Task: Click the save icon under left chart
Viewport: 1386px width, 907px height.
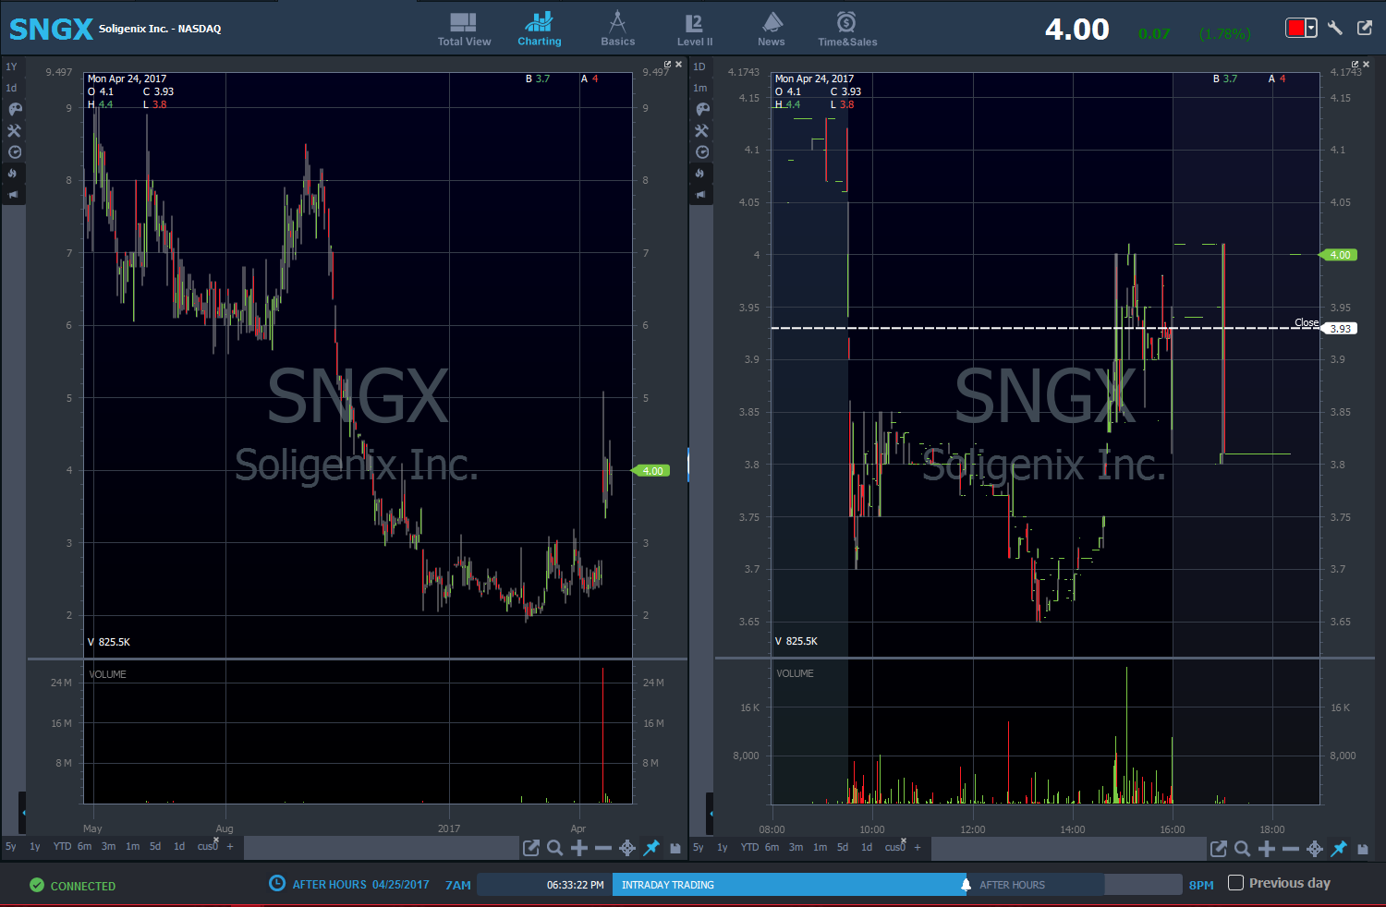Action: (x=675, y=848)
